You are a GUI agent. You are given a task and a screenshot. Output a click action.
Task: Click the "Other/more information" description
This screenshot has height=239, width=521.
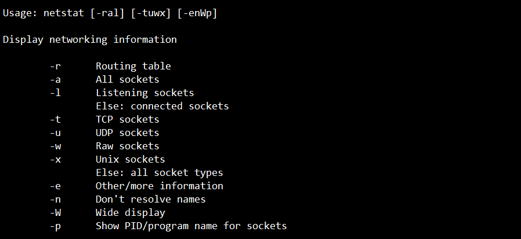point(159,186)
